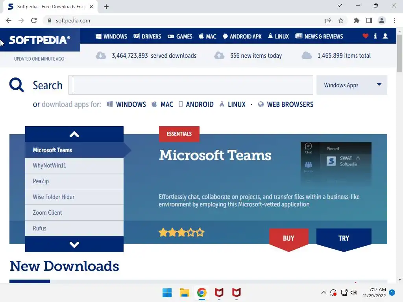403x302 pixels.
Task: Open the GAMES menu in navigation bar
Action: (x=180, y=37)
